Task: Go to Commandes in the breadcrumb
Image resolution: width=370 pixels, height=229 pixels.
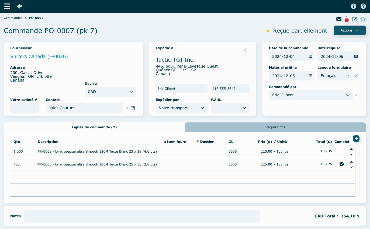Action: tap(13, 18)
